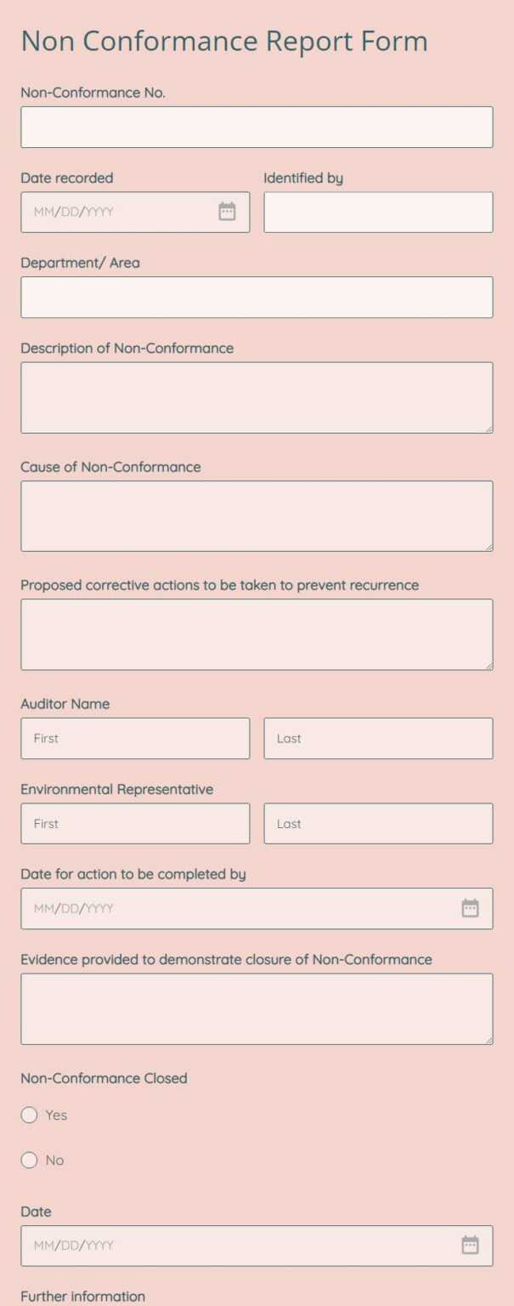
Task: Click the Environmental Representative First name field
Action: tap(134, 823)
